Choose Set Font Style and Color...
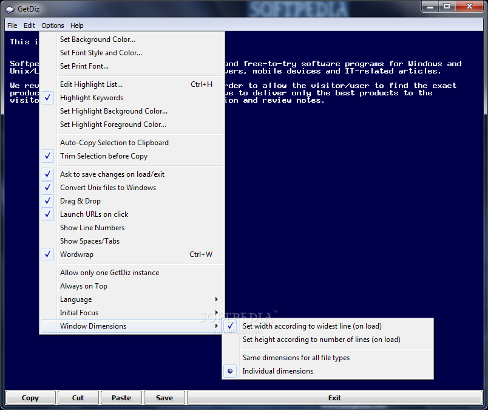This screenshot has height=410, width=488. 132,53
